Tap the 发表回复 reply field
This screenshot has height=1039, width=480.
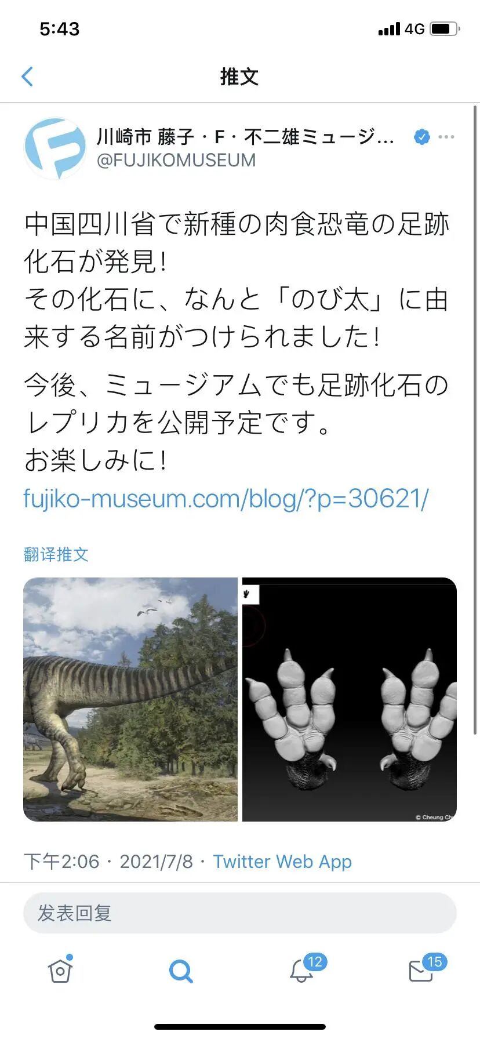click(x=240, y=913)
